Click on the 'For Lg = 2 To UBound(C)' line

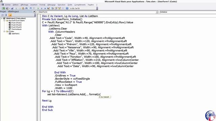point(58,91)
